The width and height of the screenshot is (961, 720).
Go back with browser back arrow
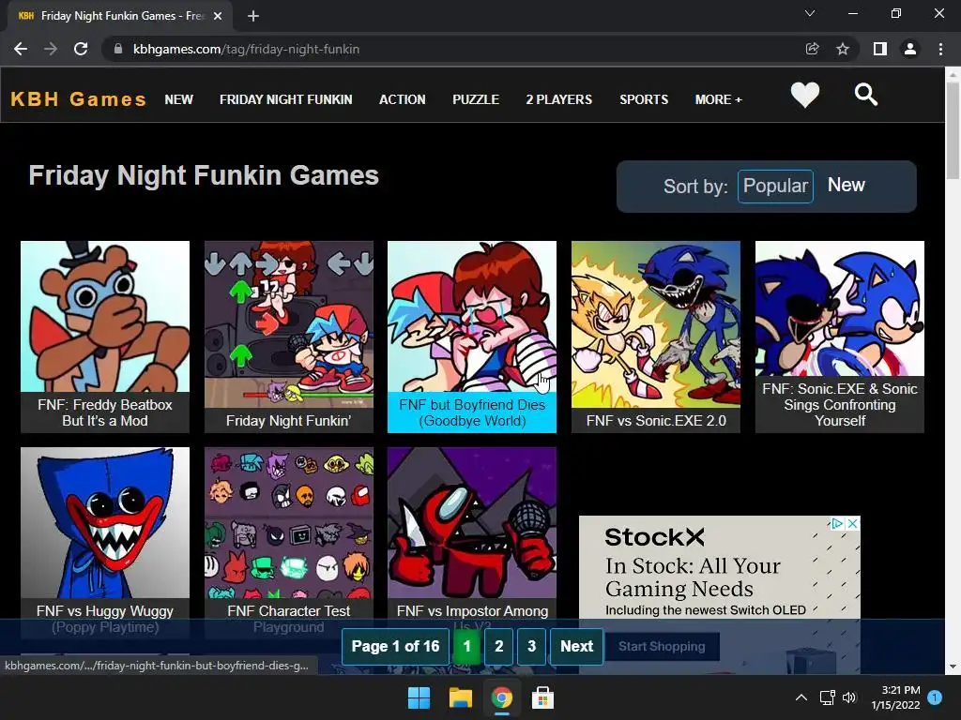21,49
